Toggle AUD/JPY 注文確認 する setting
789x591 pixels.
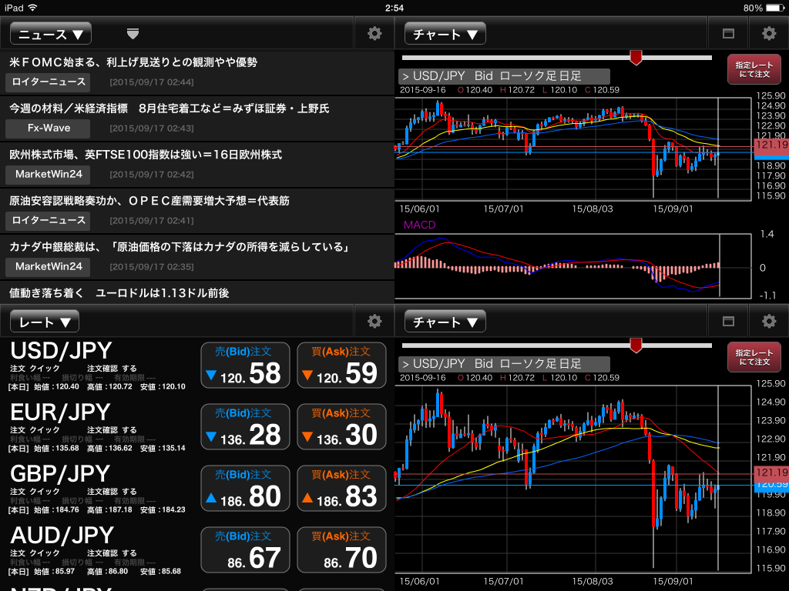pos(112,553)
